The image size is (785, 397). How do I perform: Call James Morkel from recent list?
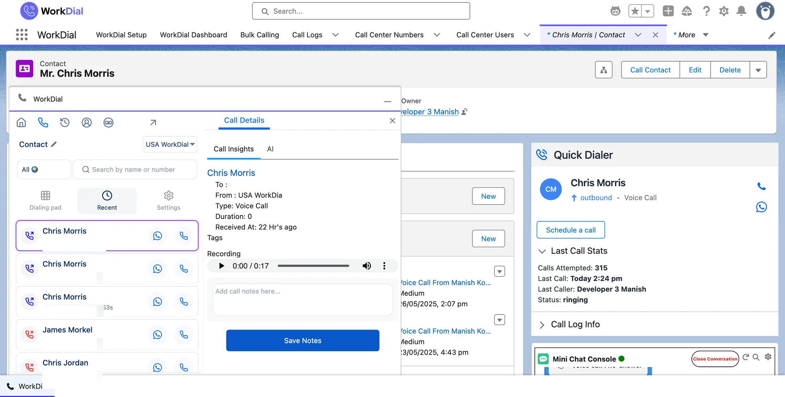[x=184, y=335]
